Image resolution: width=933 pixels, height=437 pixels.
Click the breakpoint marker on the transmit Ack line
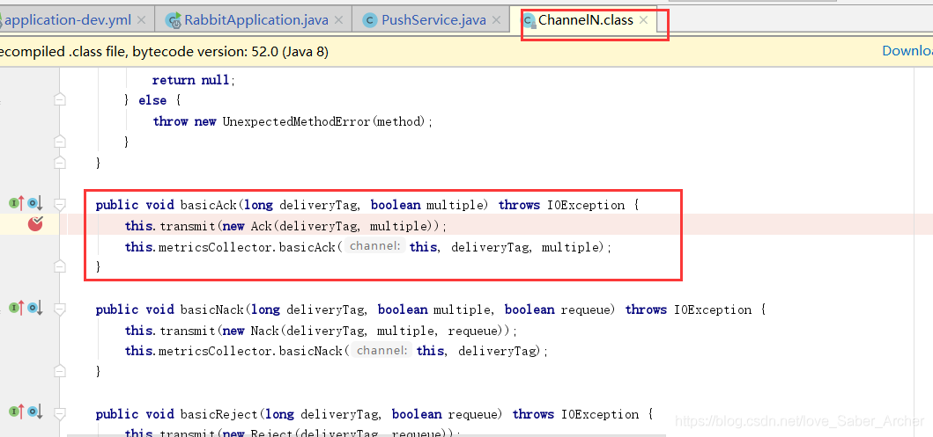(35, 224)
